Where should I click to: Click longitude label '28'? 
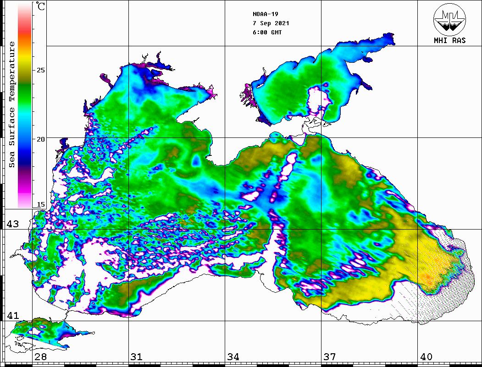click(40, 356)
